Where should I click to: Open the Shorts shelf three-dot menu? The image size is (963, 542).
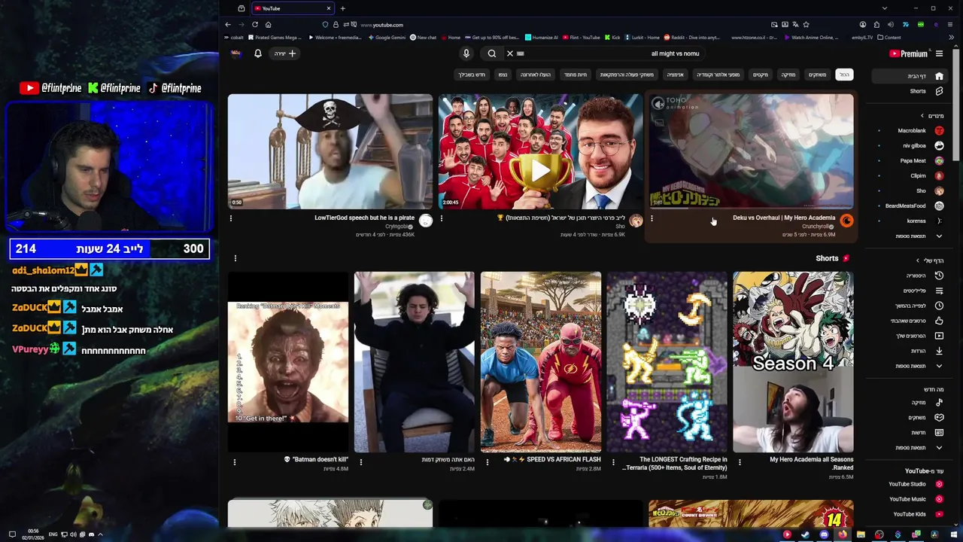[235, 258]
